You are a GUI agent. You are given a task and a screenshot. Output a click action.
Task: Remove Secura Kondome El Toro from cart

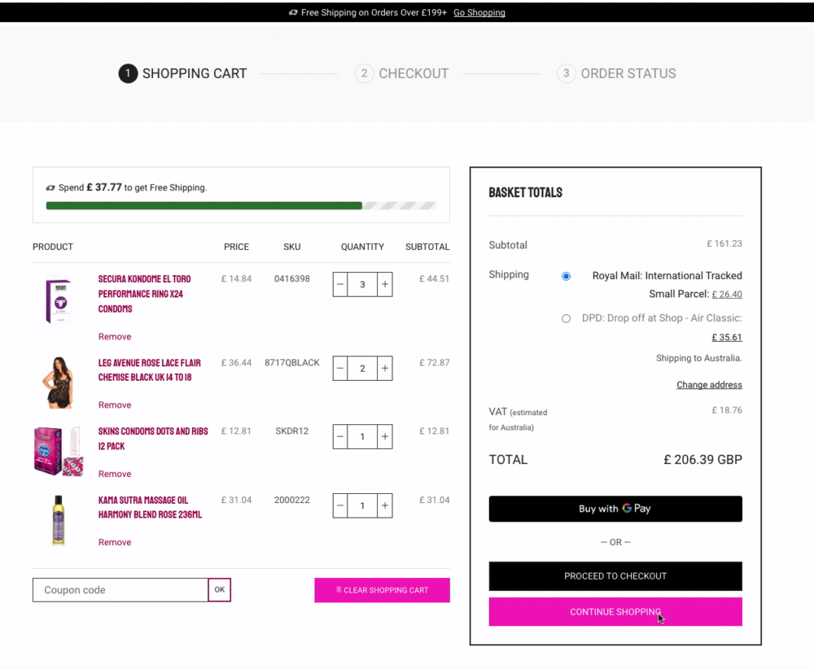click(x=115, y=337)
